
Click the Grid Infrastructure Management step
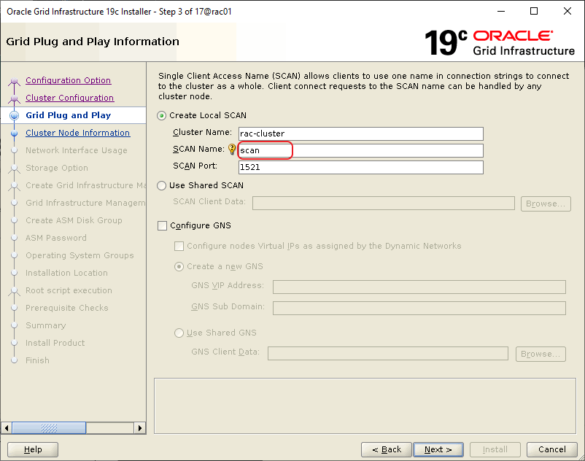85,203
